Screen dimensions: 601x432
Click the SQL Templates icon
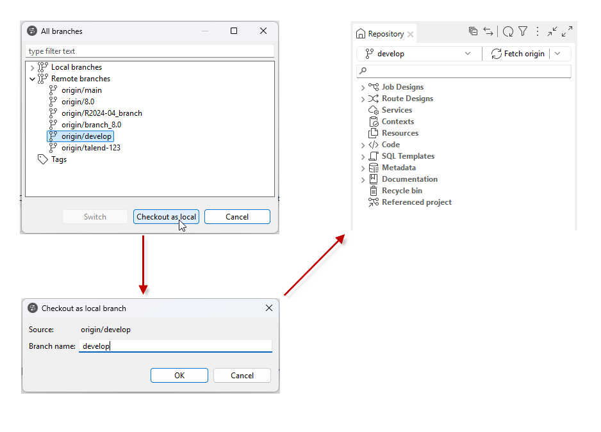click(x=374, y=156)
